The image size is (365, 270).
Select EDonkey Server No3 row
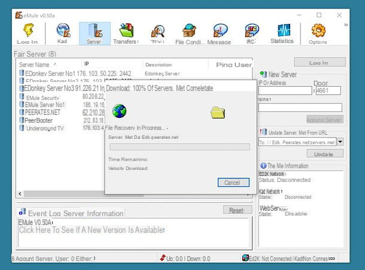tap(62, 88)
